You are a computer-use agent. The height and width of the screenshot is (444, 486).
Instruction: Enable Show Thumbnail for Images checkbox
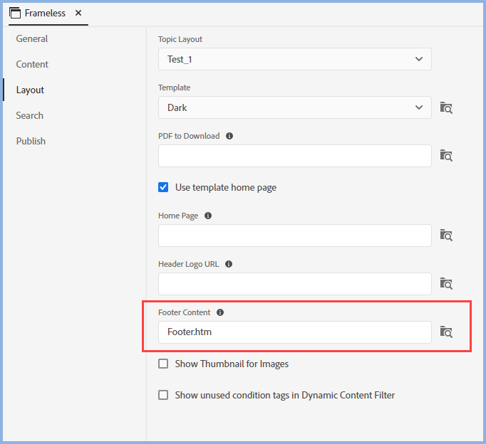163,364
